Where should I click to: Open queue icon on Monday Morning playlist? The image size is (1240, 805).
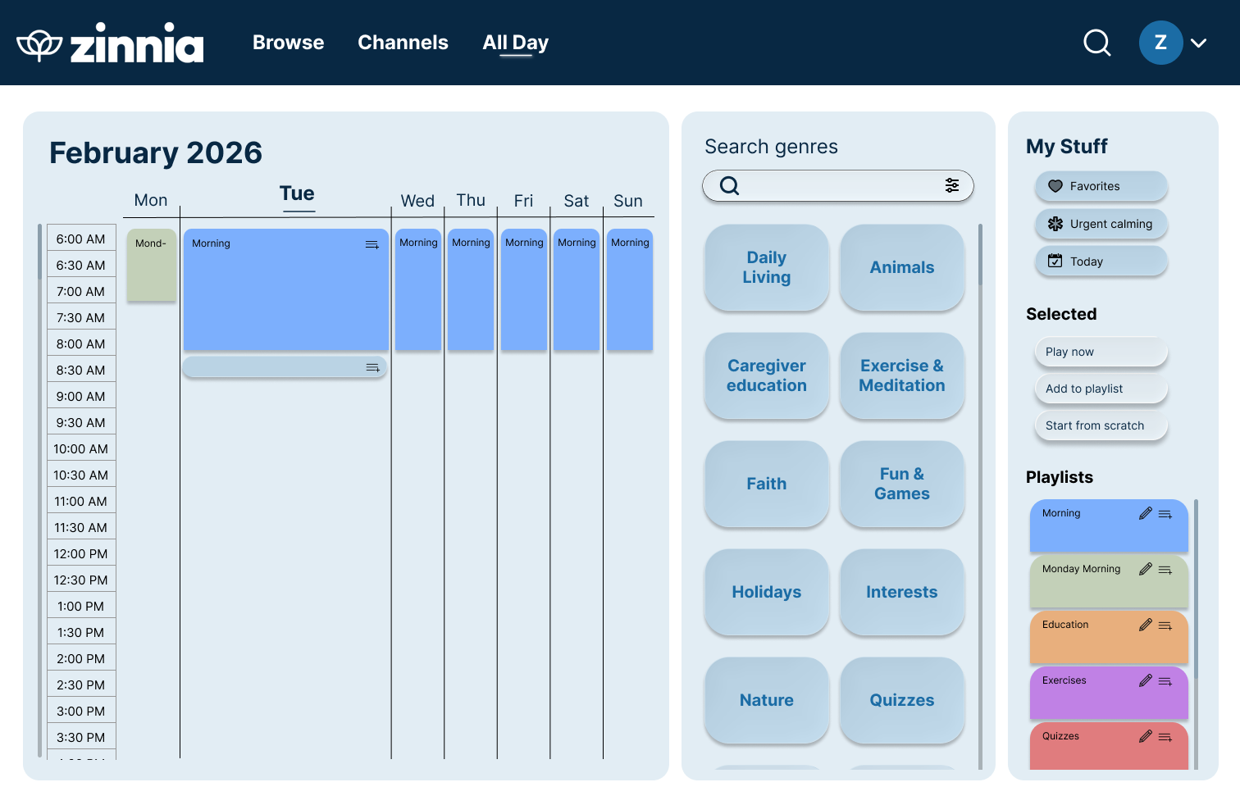(1165, 569)
